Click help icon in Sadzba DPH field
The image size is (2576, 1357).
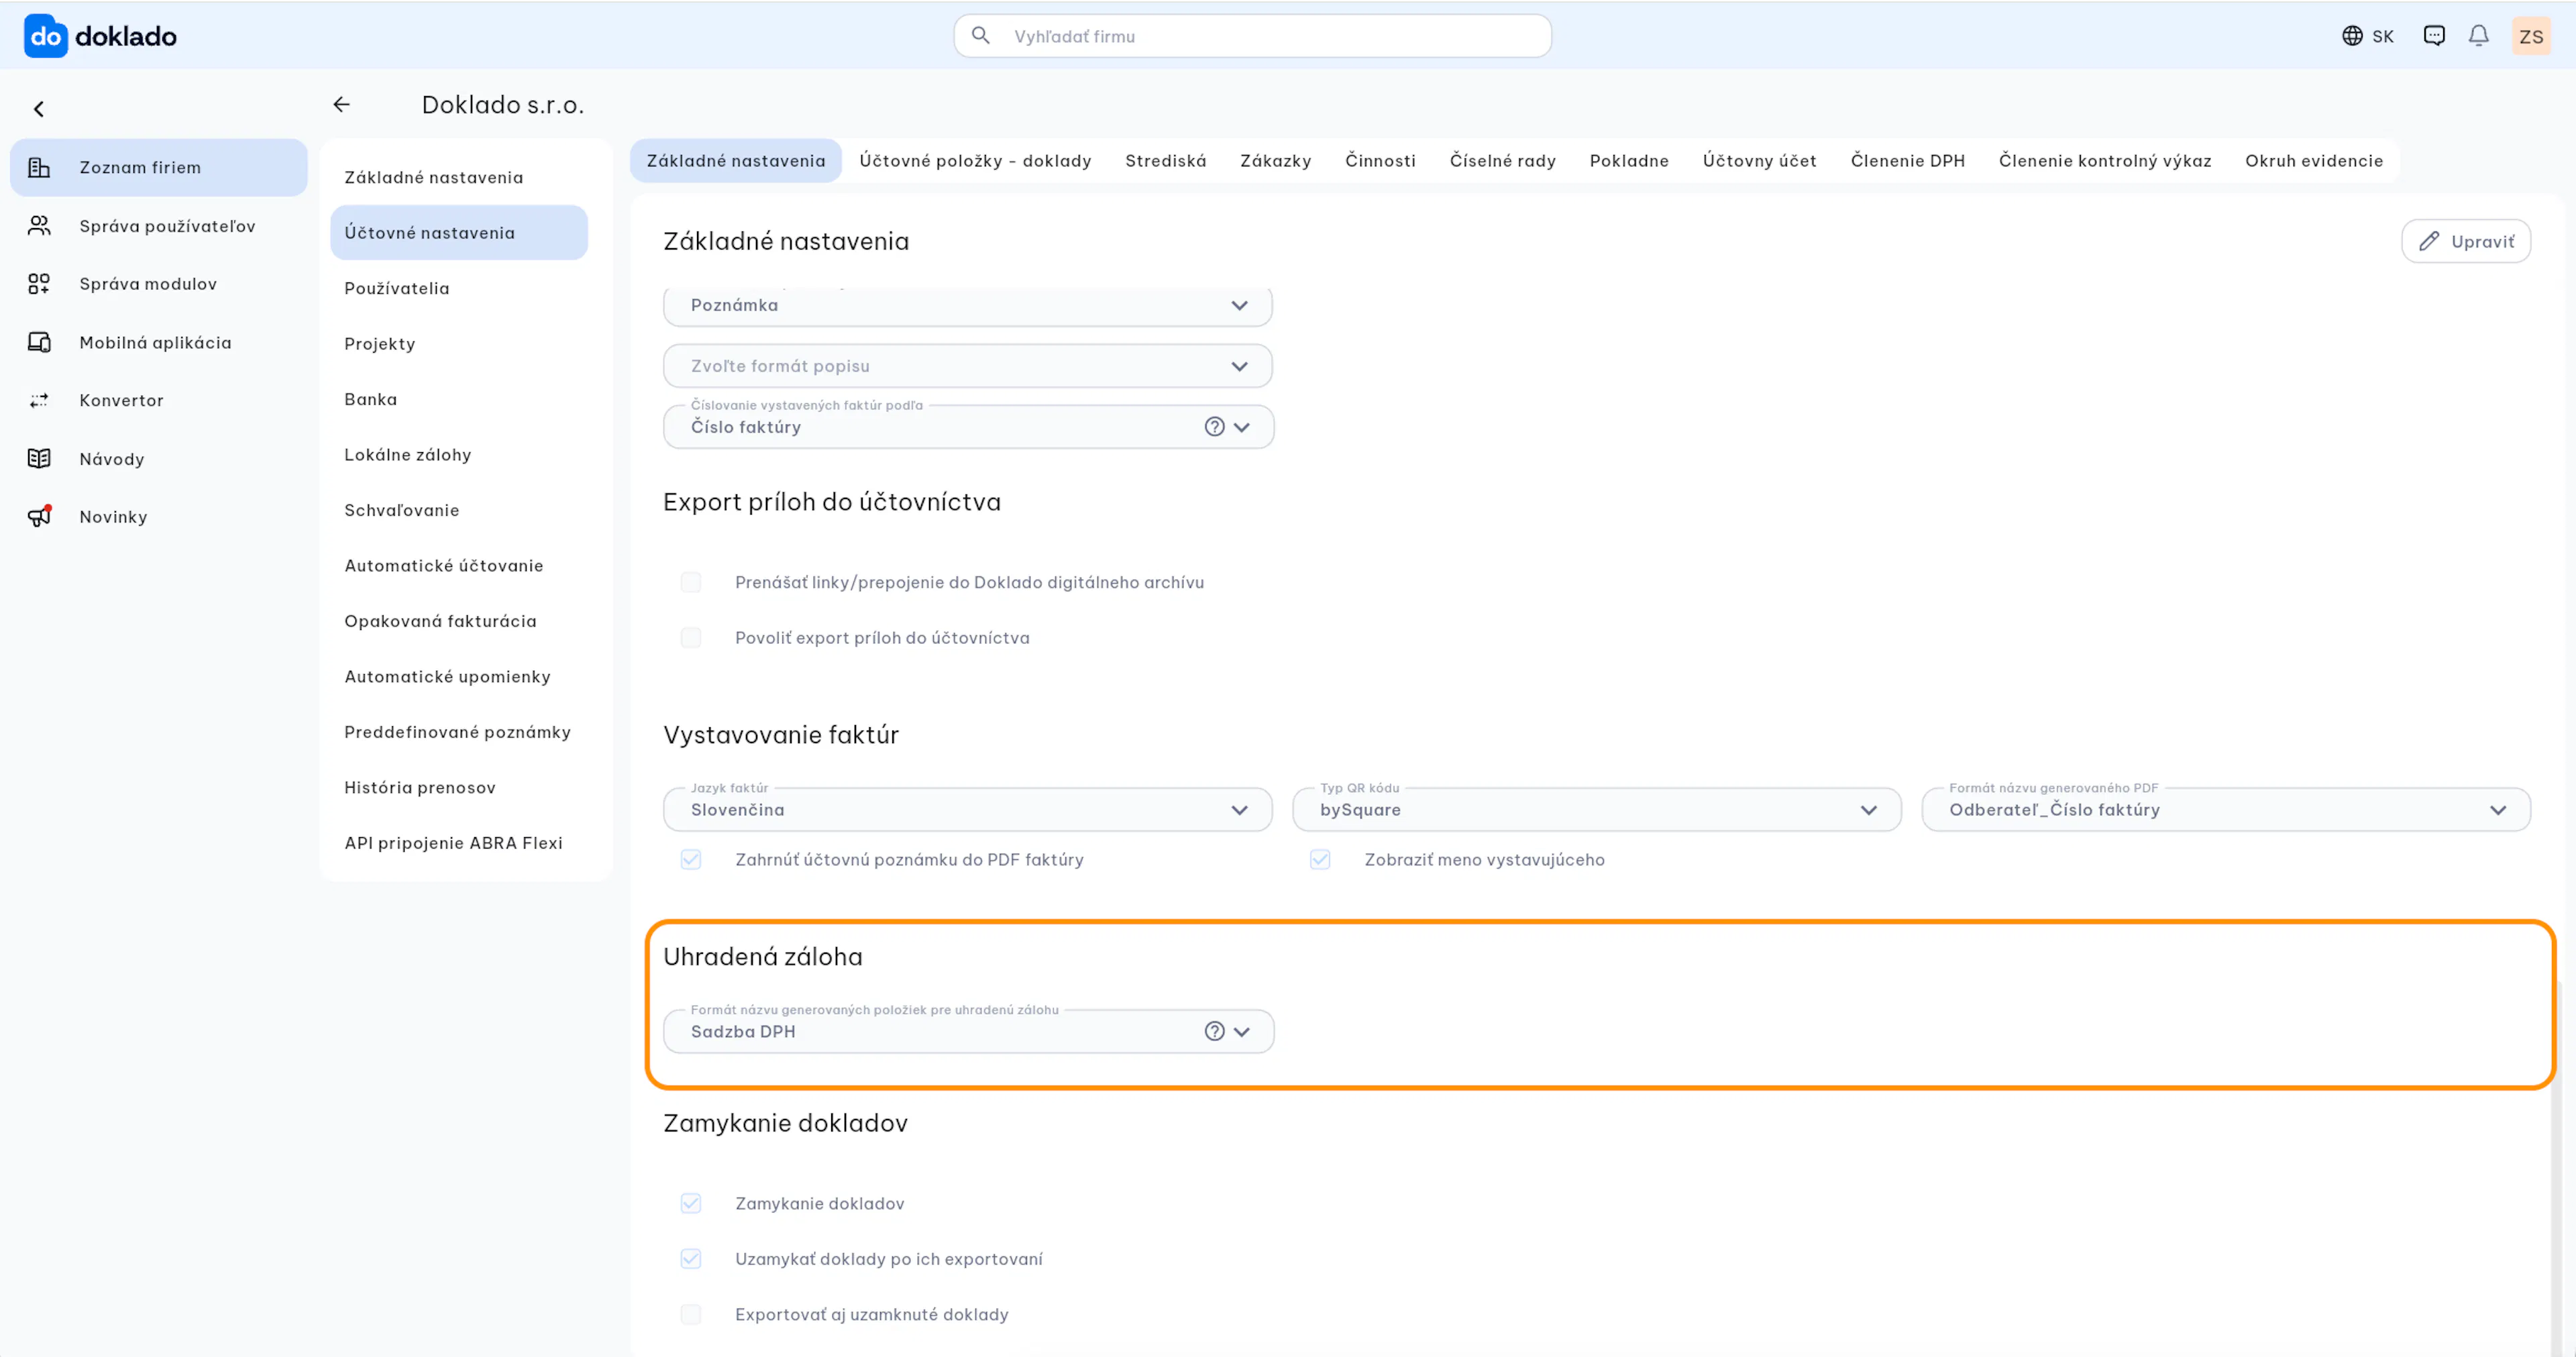click(x=1214, y=1031)
